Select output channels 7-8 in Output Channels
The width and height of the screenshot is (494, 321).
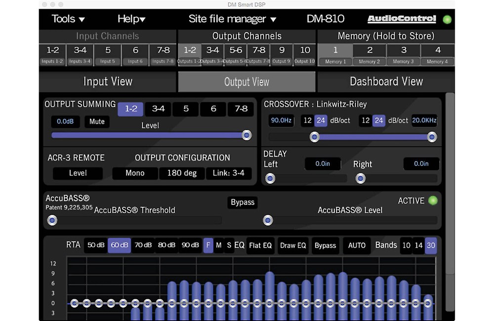point(259,55)
